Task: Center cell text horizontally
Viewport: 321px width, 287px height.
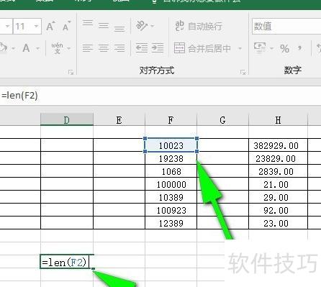Action: click(104, 48)
